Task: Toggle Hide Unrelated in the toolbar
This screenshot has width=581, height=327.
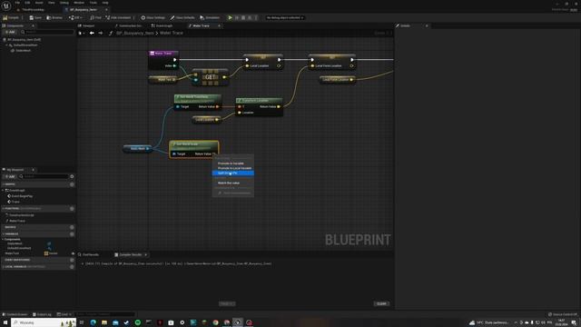Action: coord(118,18)
